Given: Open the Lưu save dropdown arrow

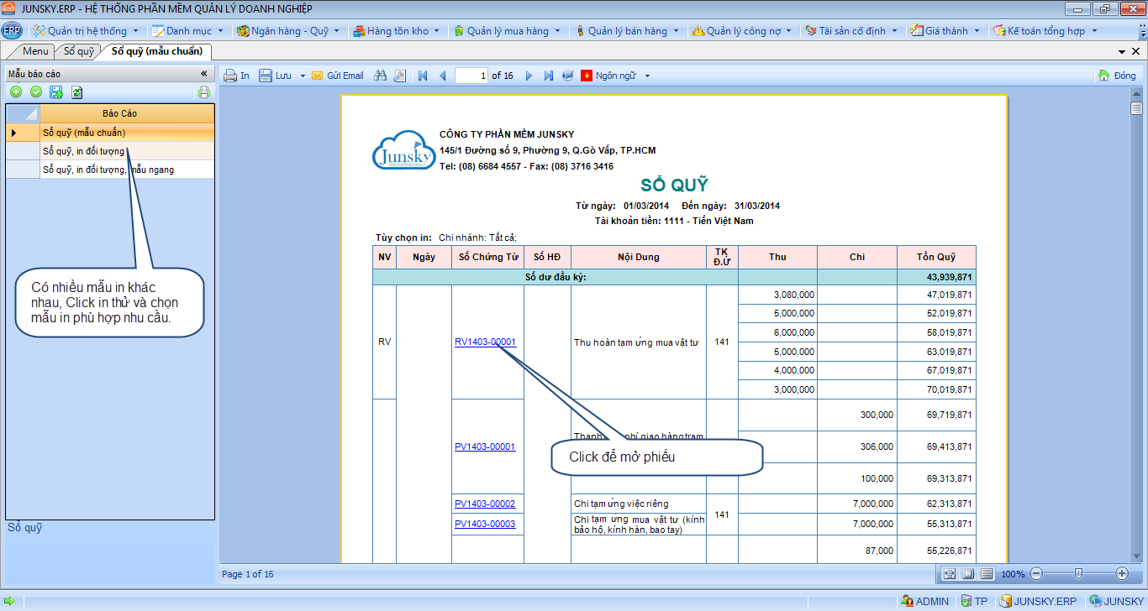Looking at the screenshot, I should coord(302,76).
